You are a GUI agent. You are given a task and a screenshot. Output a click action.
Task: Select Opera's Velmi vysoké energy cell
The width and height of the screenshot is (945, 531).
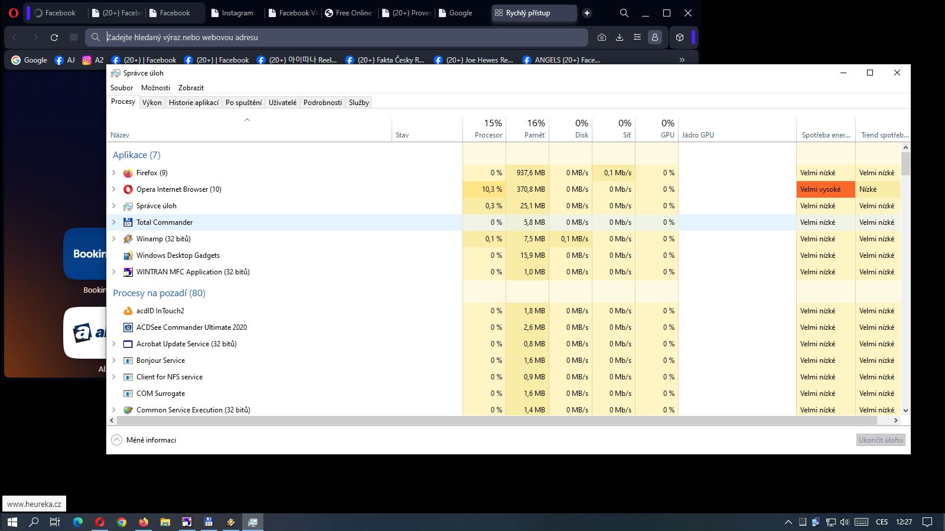point(826,189)
